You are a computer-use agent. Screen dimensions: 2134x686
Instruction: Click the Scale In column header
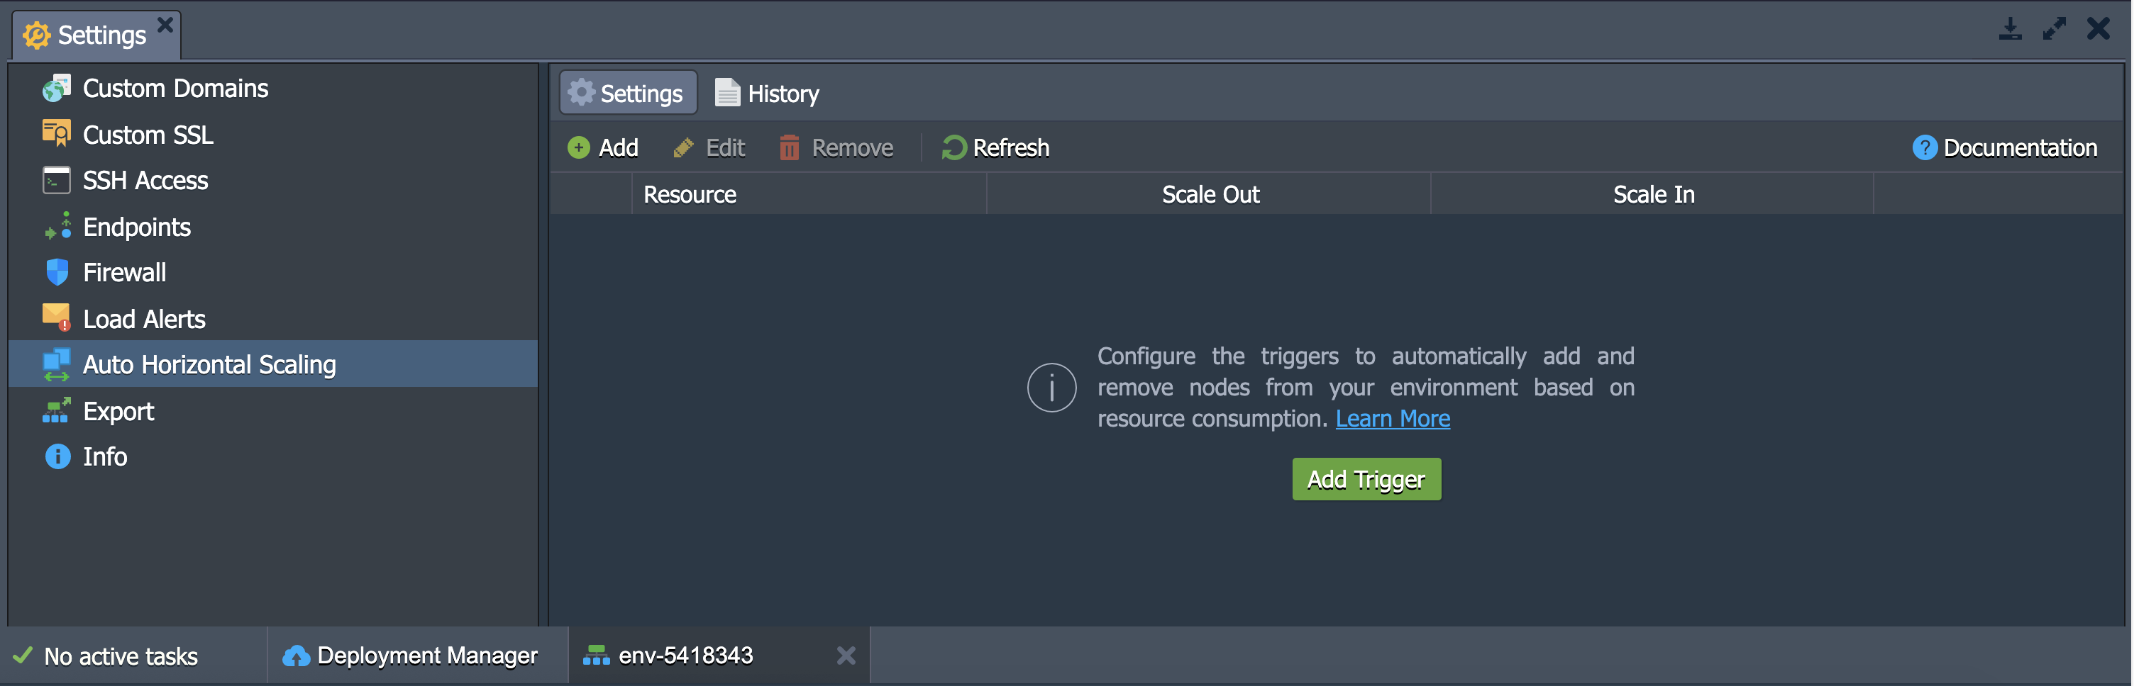(x=1652, y=194)
